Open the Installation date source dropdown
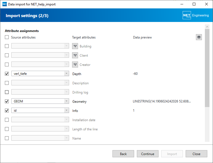 [x=40, y=120]
